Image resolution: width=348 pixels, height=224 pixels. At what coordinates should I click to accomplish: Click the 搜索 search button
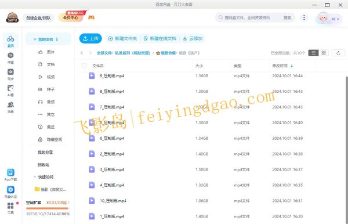[287, 17]
